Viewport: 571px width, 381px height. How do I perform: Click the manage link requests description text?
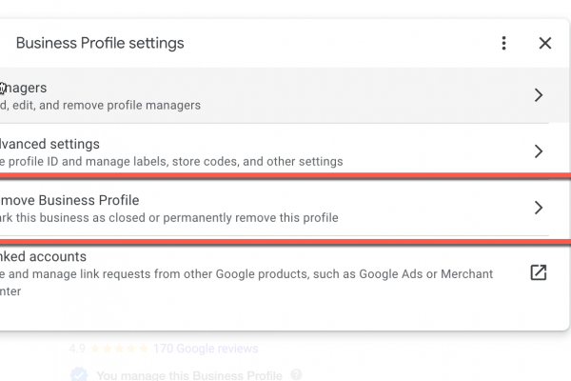(x=246, y=274)
